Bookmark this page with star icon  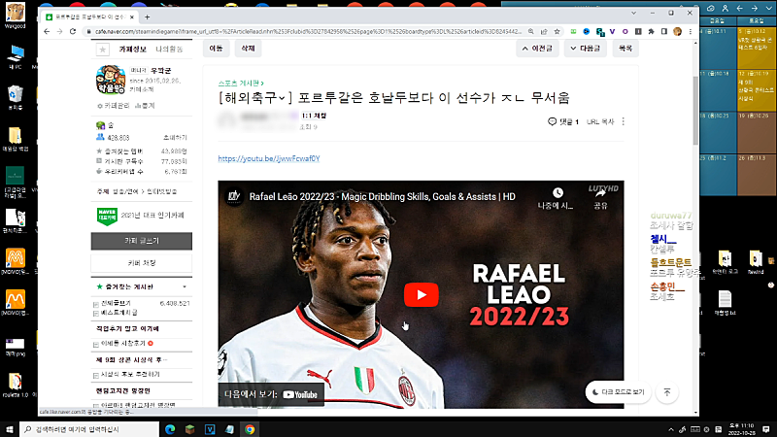pos(557,31)
